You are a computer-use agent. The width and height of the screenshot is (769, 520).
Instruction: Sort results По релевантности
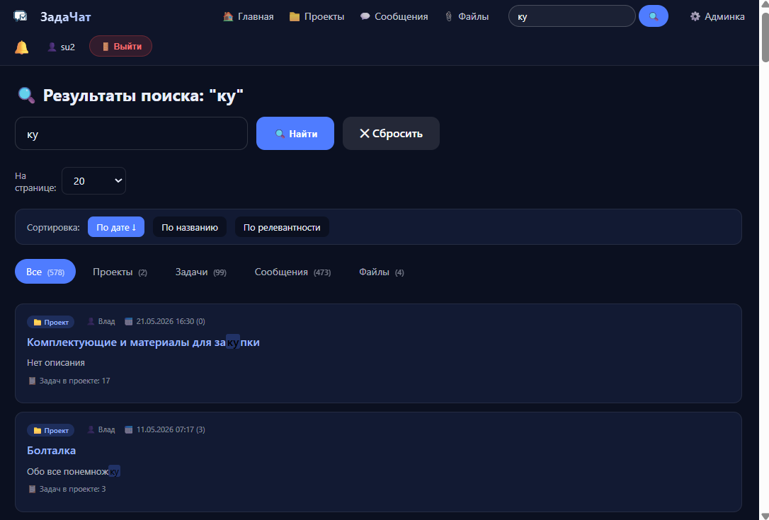282,227
